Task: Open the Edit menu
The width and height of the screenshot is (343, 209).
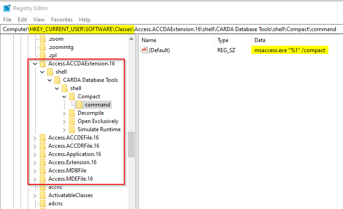Action: pos(22,20)
